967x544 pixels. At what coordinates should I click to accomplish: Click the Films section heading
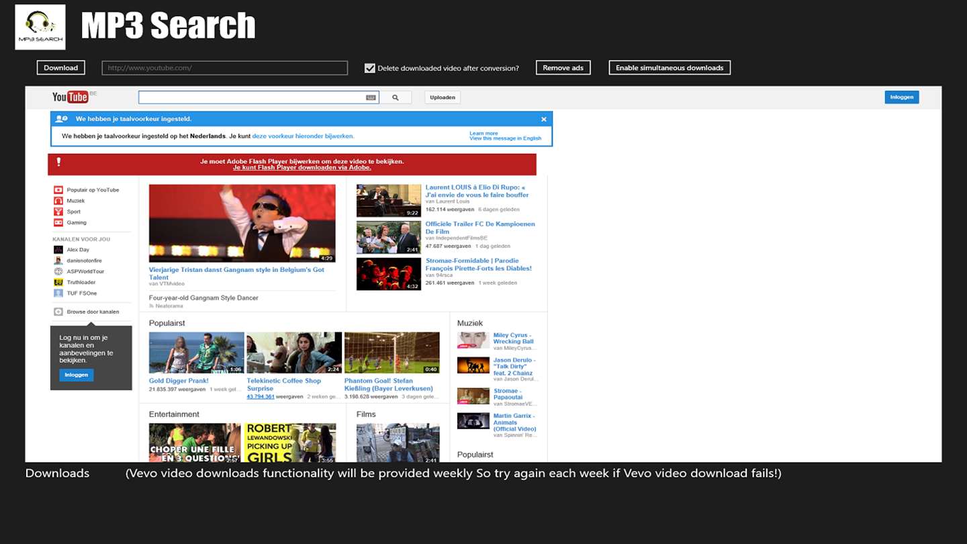coord(366,414)
